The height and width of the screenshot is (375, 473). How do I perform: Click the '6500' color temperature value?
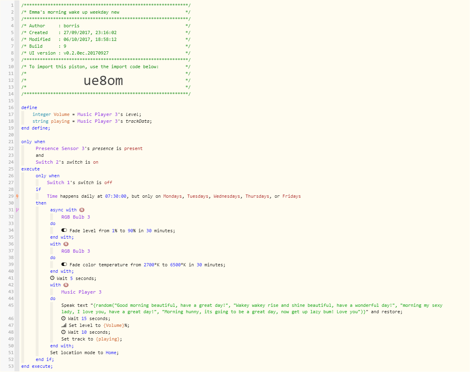175,265
